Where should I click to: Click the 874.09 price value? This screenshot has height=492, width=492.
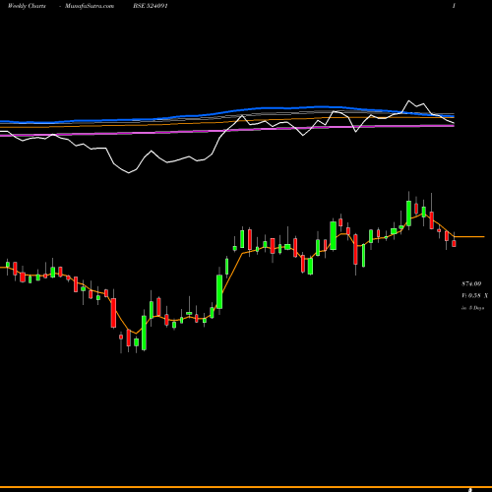click(471, 283)
